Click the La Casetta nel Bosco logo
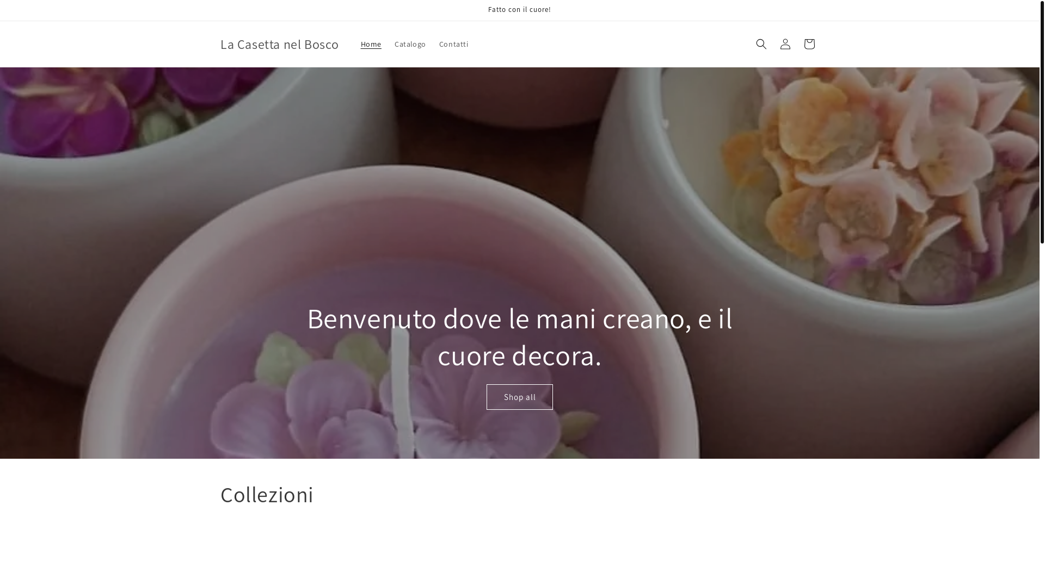Image resolution: width=1045 pixels, height=587 pixels. [x=279, y=44]
